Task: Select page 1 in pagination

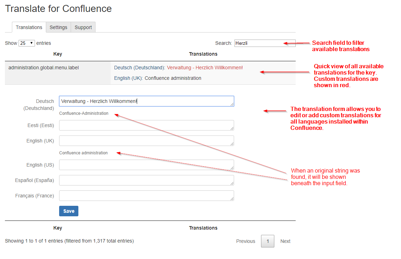Action: click(268, 241)
